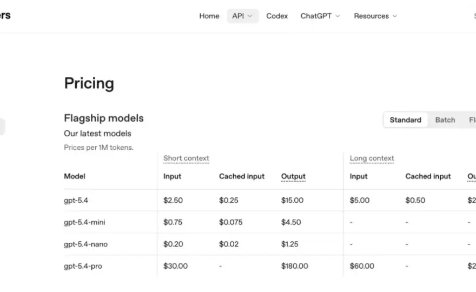Click the $0.75 input price for gpt-5.4-mini

[173, 222]
